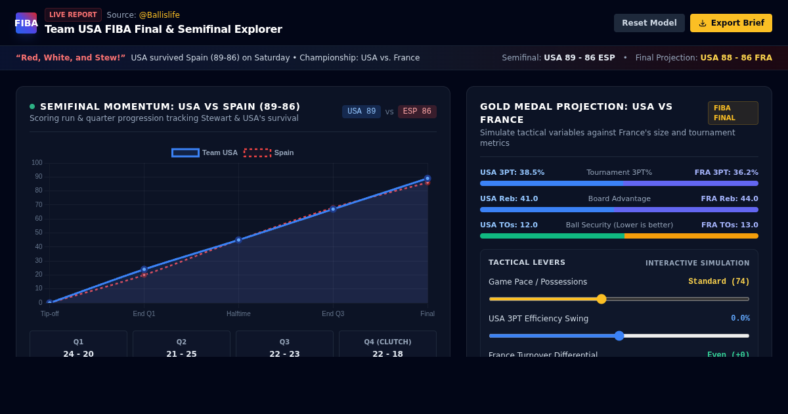This screenshot has height=414, width=788.
Task: Click the ESP 86 score chip
Action: pos(417,112)
